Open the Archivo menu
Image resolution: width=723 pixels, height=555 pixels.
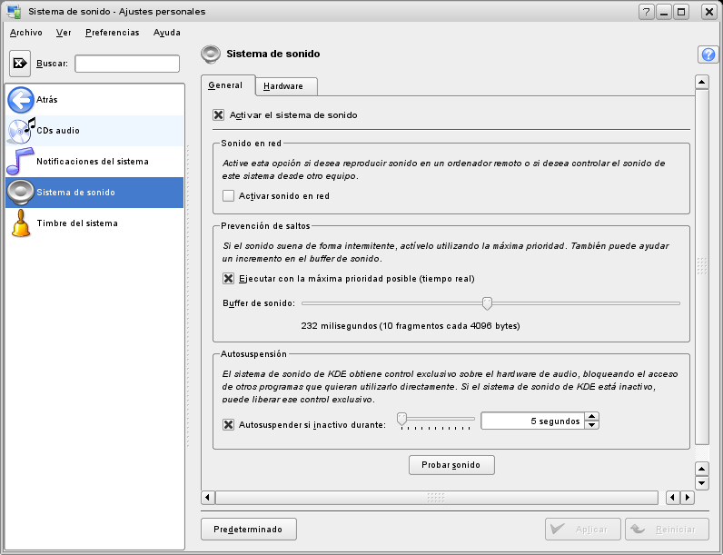click(x=26, y=33)
